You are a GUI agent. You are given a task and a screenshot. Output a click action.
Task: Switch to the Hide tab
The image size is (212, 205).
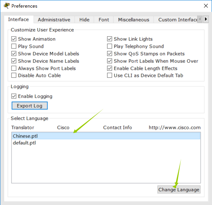point(84,20)
